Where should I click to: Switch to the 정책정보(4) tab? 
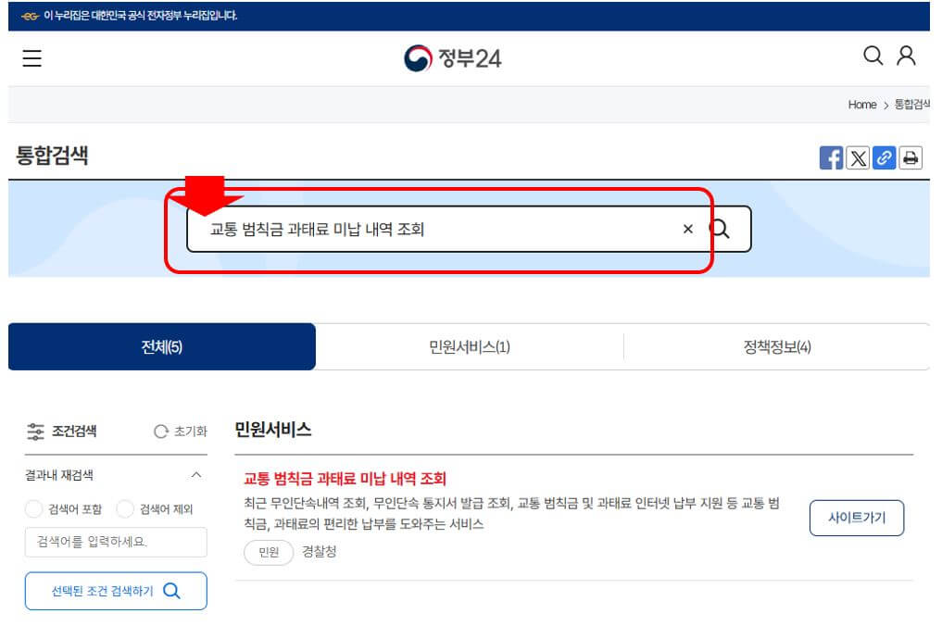tap(776, 345)
